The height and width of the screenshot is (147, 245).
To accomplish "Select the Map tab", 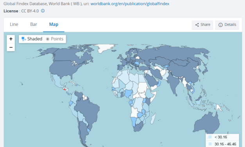I will (54, 24).
